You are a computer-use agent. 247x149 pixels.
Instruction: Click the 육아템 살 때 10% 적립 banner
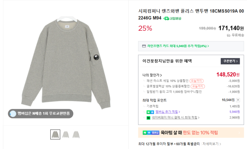191,133
